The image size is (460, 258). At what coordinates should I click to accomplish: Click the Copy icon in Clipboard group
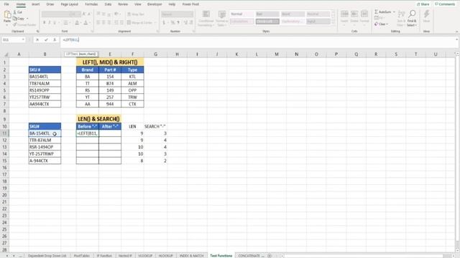click(x=15, y=19)
